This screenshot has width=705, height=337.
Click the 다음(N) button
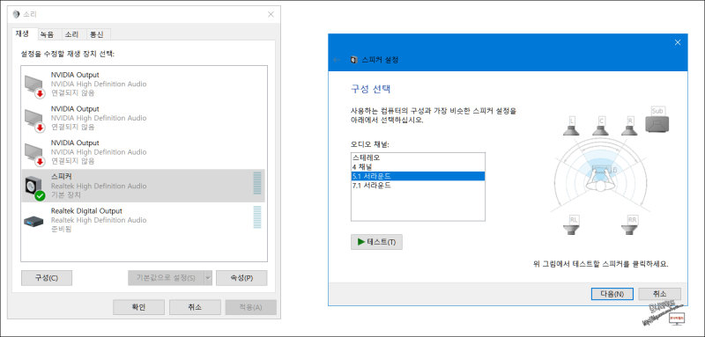click(612, 294)
